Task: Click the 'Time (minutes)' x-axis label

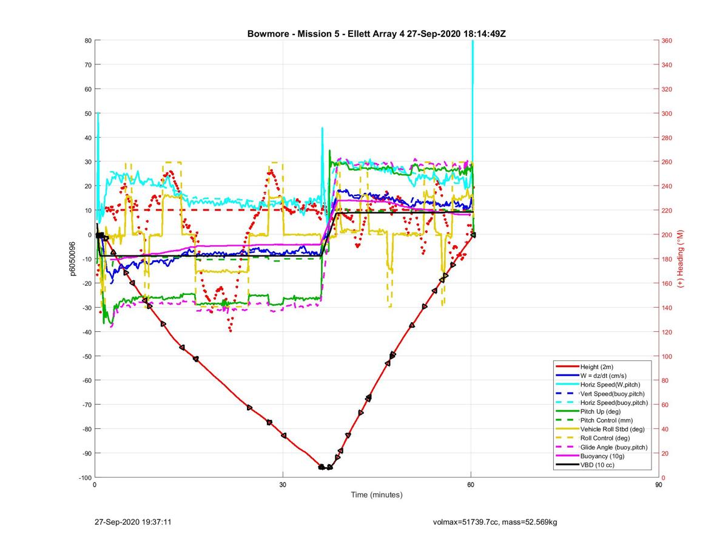Action: pos(377,495)
